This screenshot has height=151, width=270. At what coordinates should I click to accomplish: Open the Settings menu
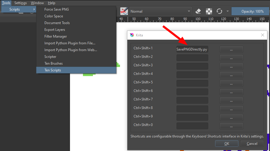coord(21,3)
